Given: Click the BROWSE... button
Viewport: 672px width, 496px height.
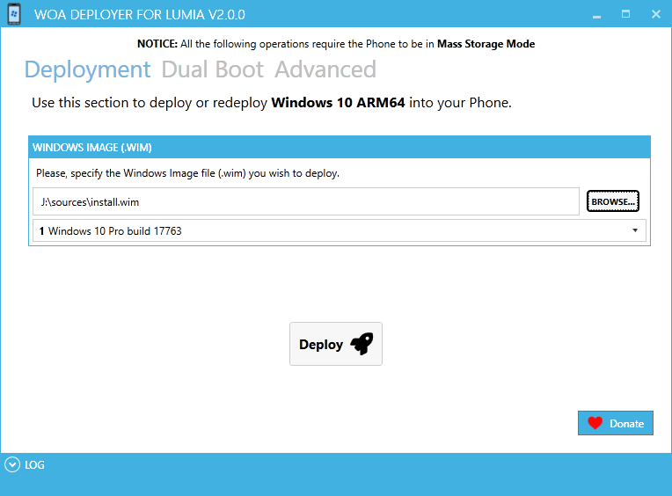Looking at the screenshot, I should tap(613, 201).
